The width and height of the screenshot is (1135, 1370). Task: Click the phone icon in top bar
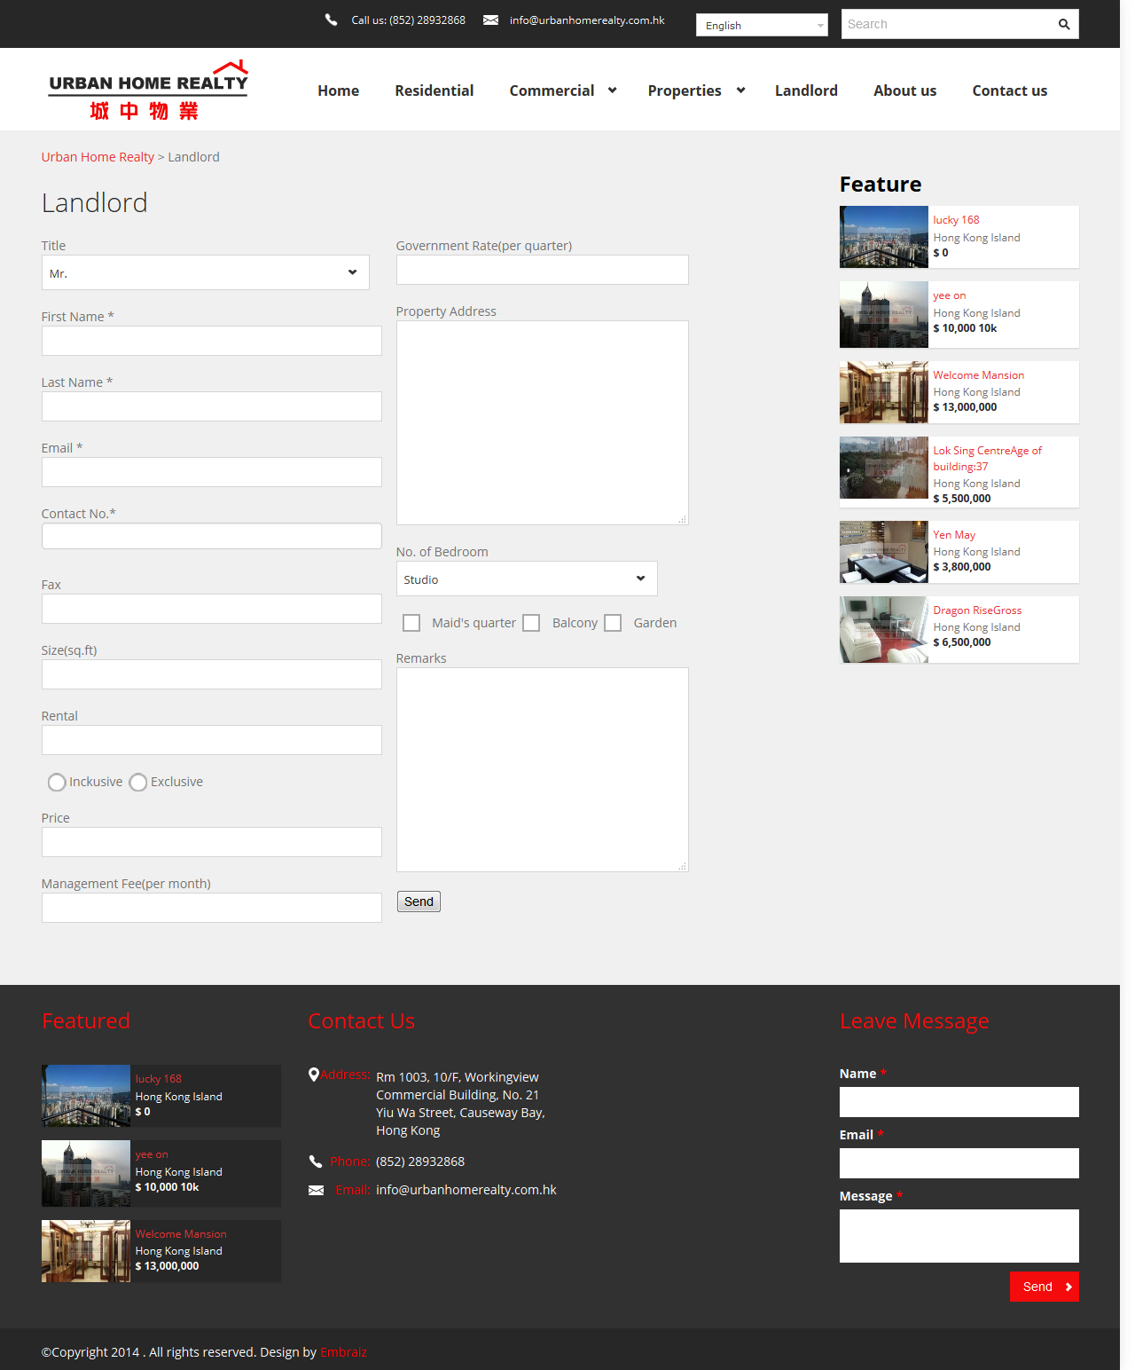click(331, 20)
